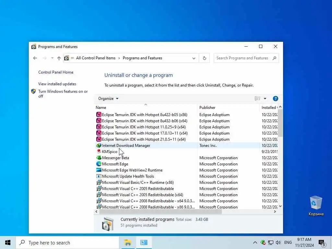The image size is (332, 249).
Task: Select the Messenger Beta row name
Action: click(x=115, y=158)
